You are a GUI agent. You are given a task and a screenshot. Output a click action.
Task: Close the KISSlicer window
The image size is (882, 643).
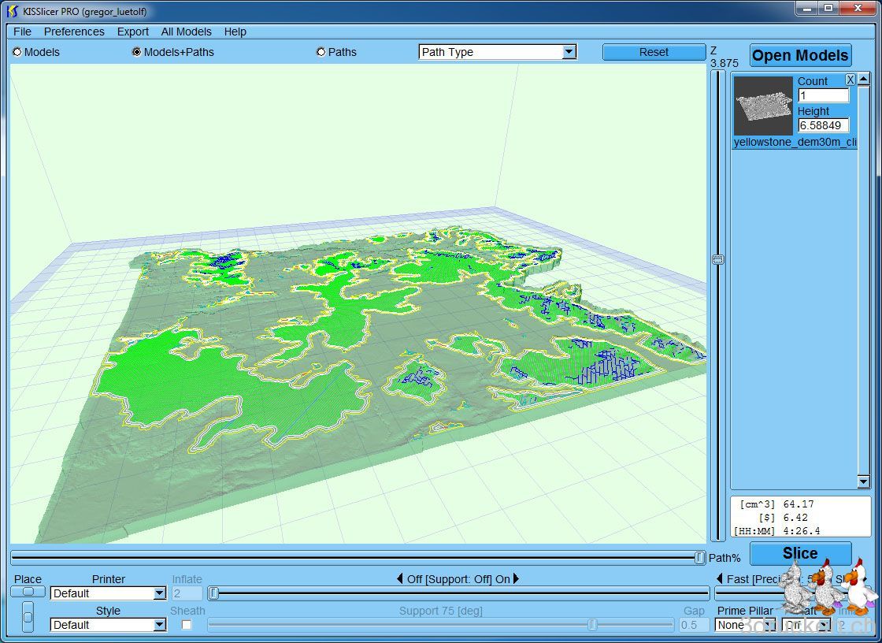(x=858, y=8)
